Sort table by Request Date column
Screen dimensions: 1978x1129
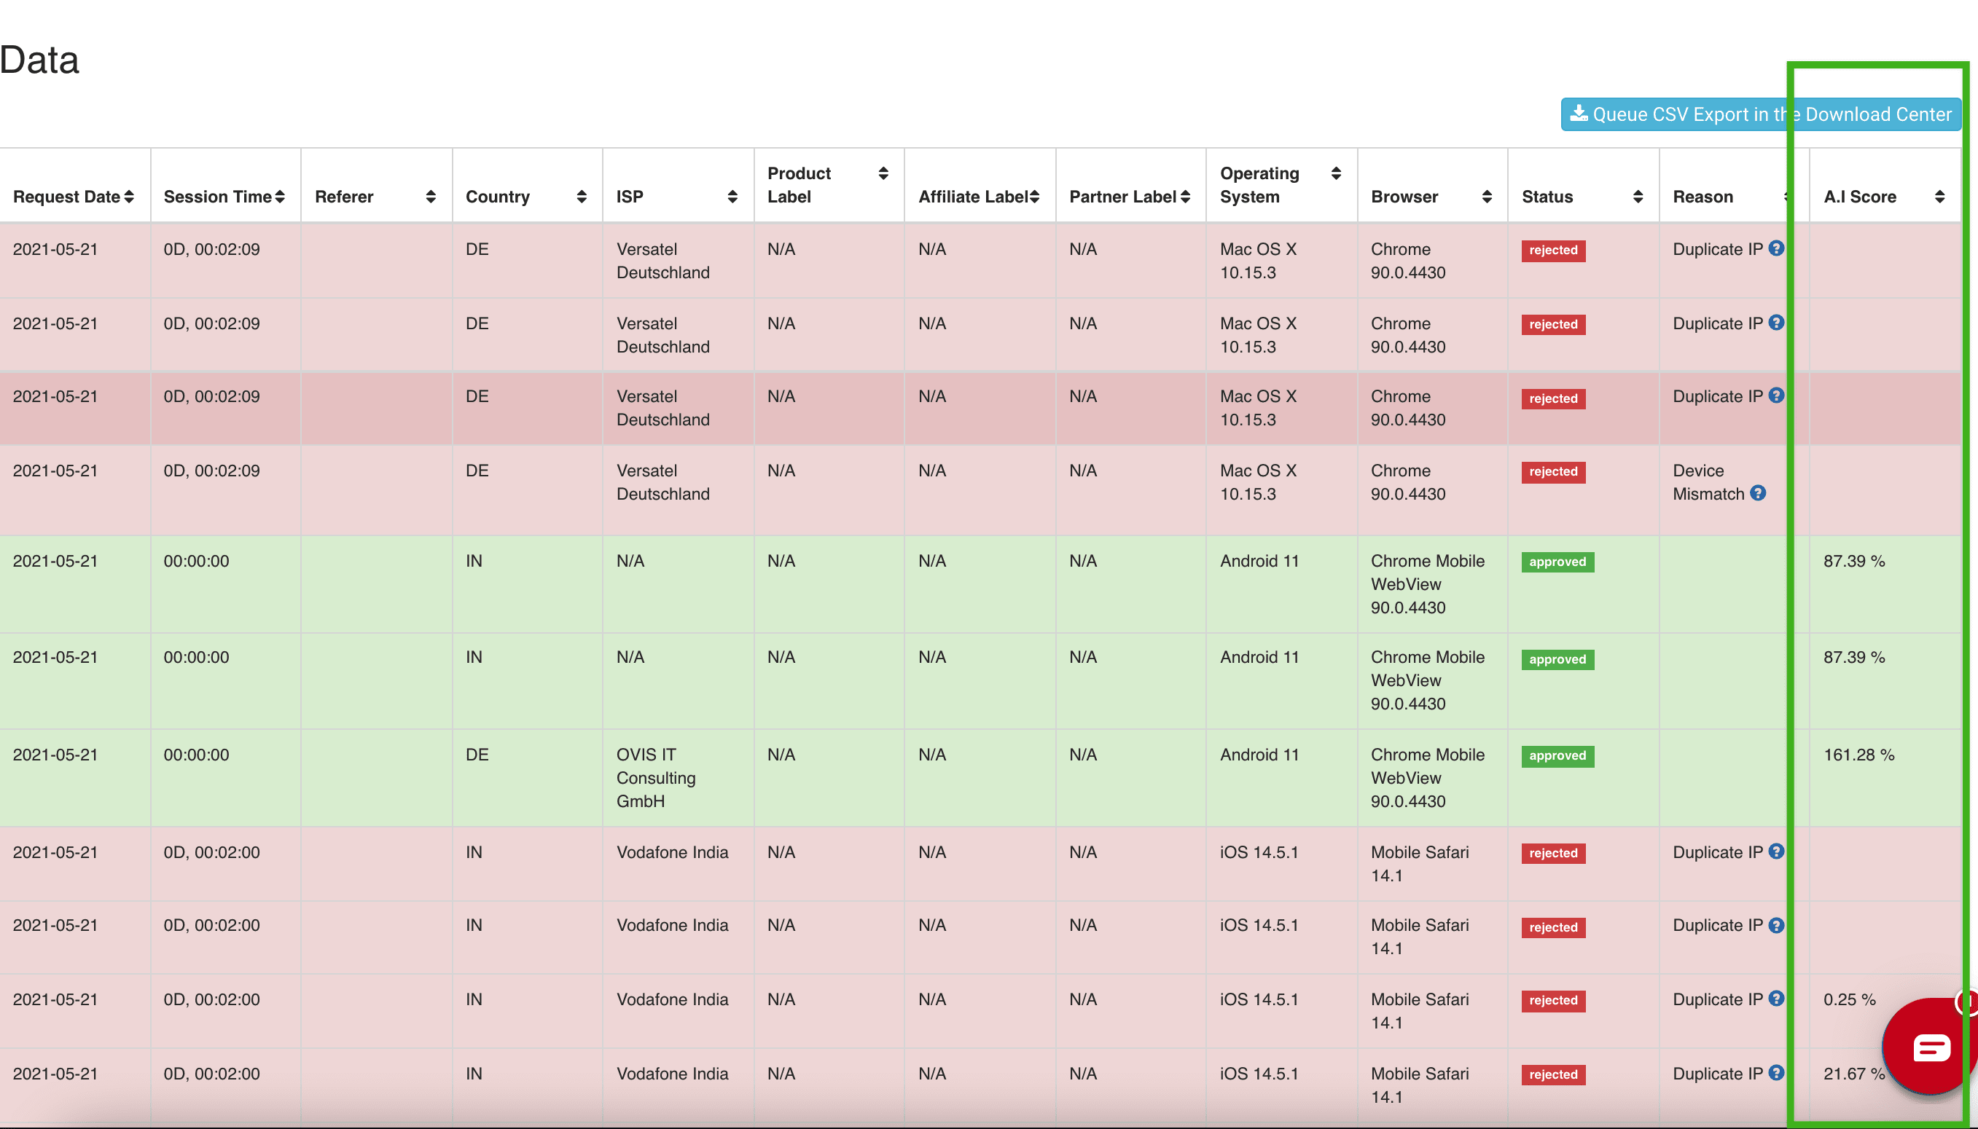pos(129,197)
